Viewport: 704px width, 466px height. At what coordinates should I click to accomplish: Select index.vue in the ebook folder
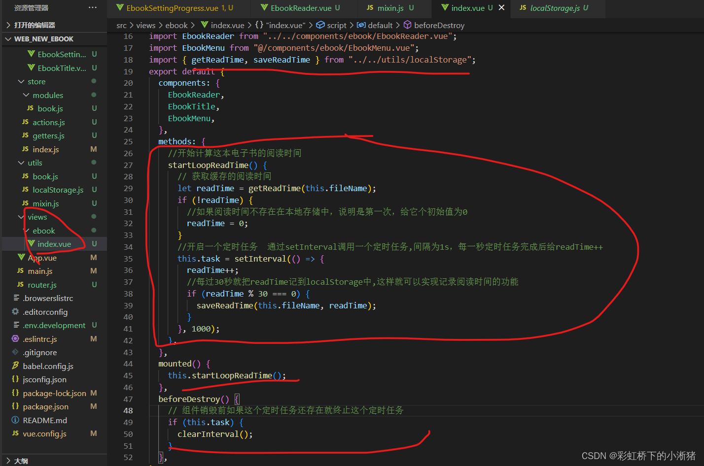click(x=54, y=244)
